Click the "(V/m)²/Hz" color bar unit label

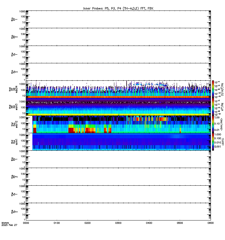point(222,89)
